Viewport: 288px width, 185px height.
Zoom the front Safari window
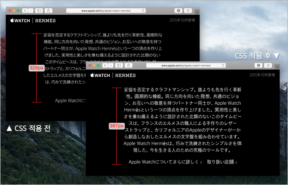98,66
